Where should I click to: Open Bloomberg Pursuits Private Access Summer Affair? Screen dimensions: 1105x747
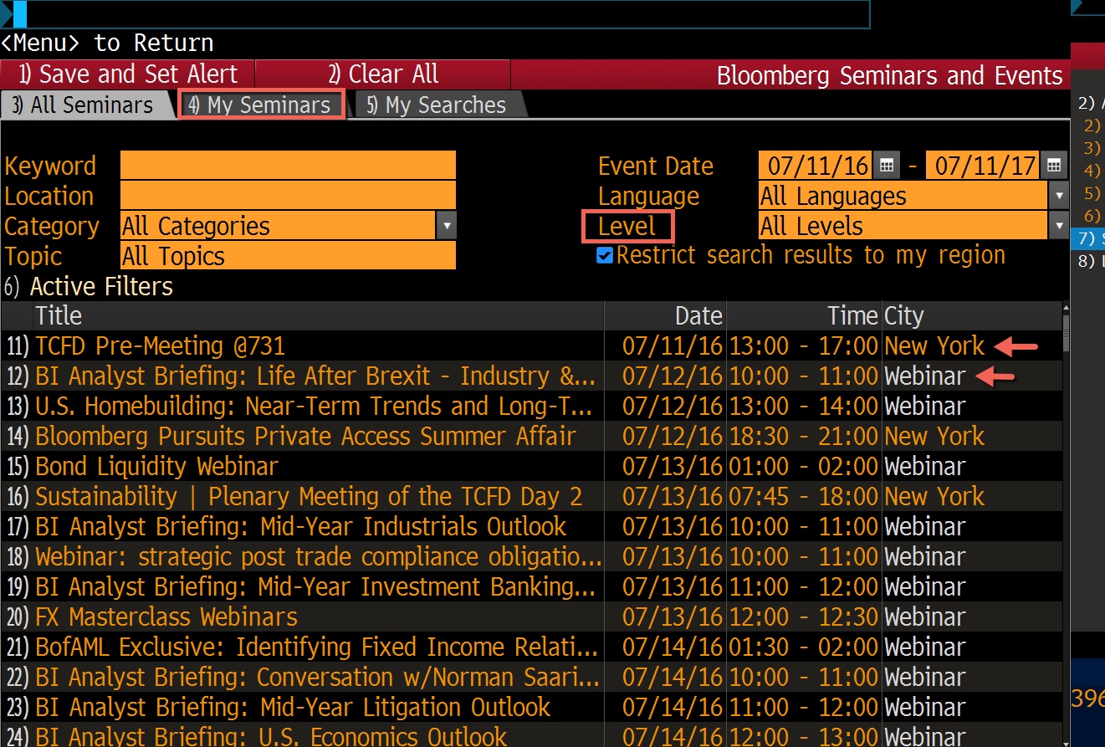click(x=531, y=436)
